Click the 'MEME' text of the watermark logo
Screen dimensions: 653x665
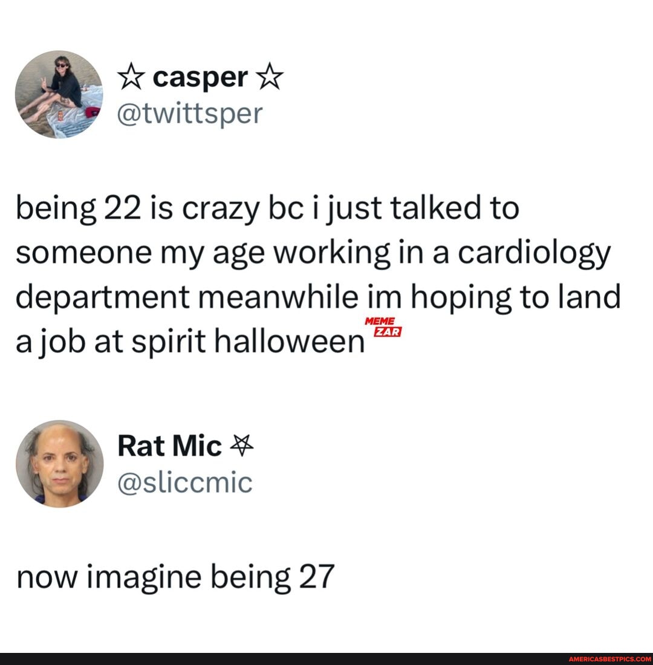[x=380, y=321]
